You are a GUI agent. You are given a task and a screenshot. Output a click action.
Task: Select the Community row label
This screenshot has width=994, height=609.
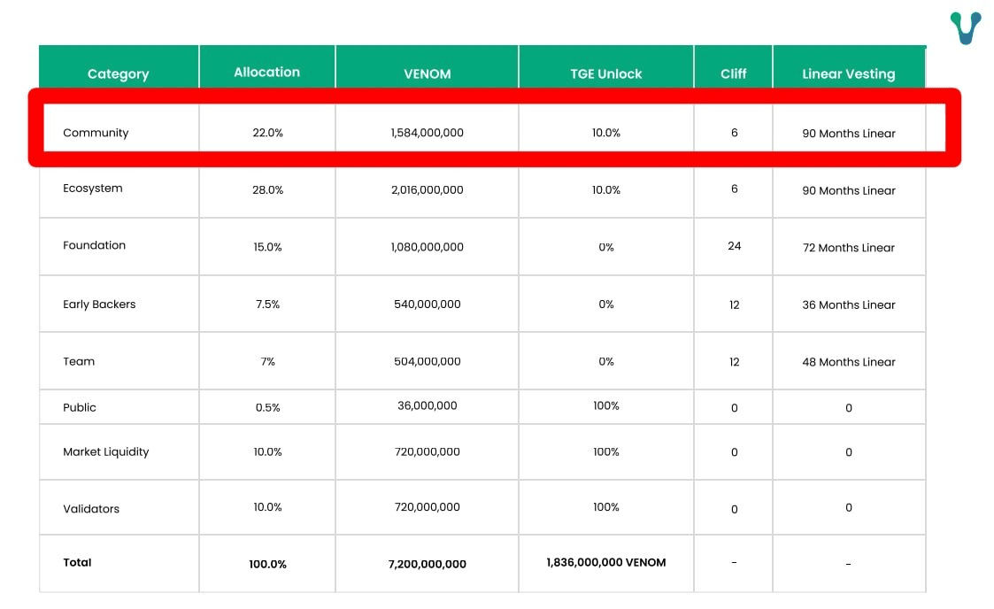(96, 133)
